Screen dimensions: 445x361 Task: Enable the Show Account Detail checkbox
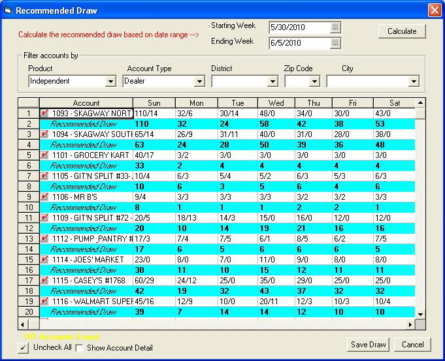(80, 348)
